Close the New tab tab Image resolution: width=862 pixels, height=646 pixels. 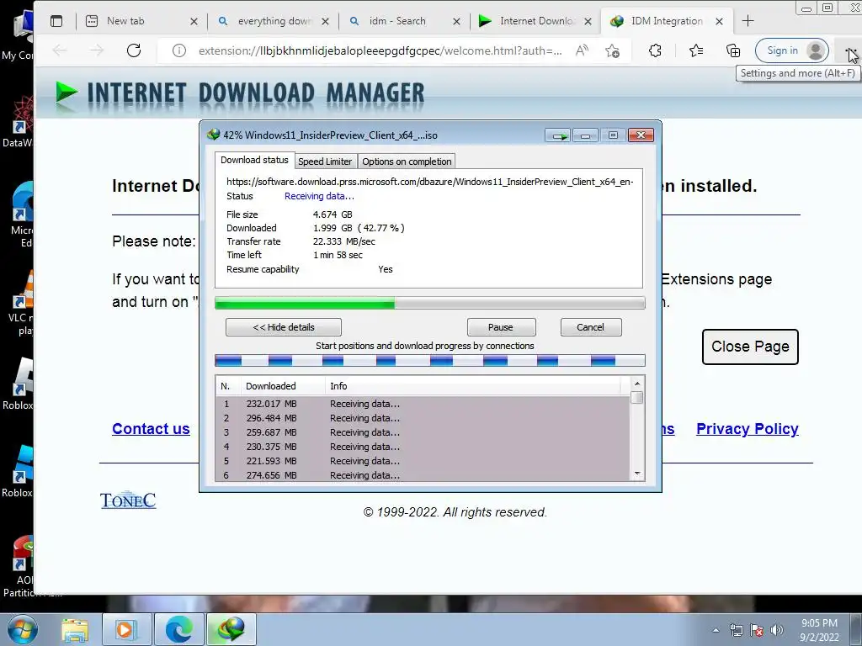click(194, 21)
